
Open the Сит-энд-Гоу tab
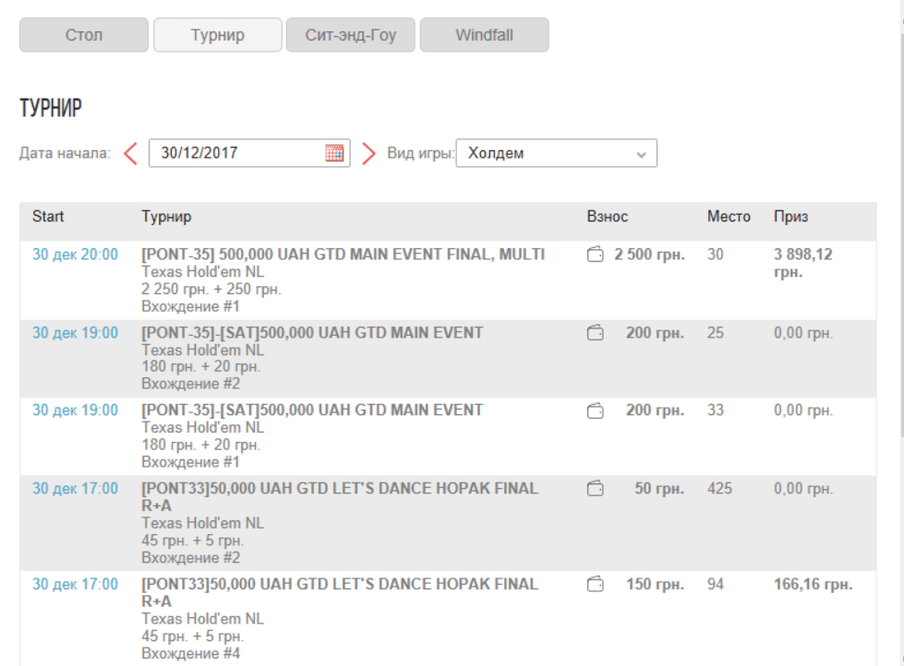[351, 36]
